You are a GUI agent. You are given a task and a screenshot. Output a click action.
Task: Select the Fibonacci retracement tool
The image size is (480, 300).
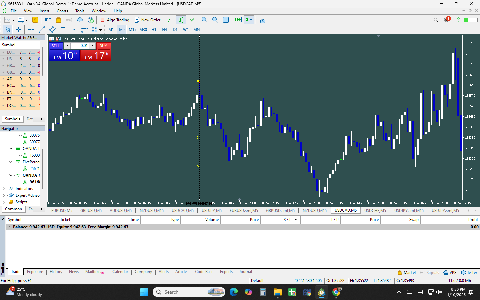84,30
